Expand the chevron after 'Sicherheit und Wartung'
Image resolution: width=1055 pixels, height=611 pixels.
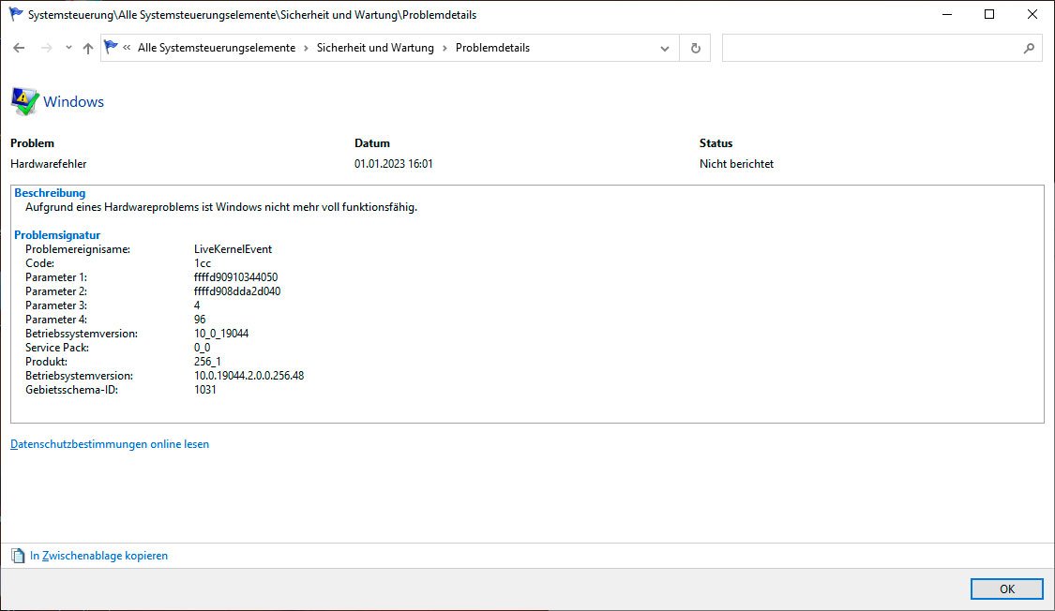point(445,47)
